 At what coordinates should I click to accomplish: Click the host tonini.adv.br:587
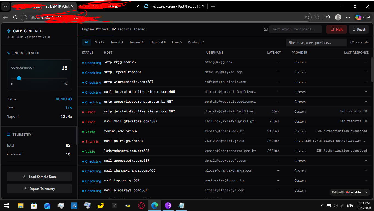(121, 131)
